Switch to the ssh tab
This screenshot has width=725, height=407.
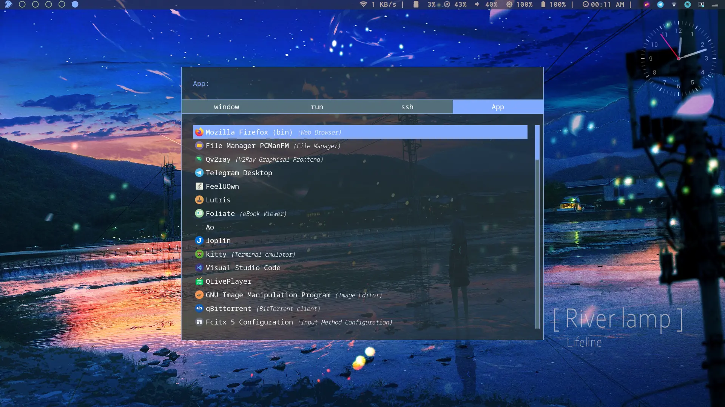coord(407,107)
